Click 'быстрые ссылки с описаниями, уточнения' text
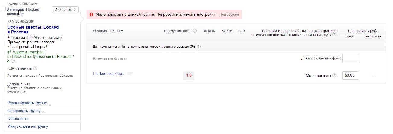Image resolution: width=393 pixels, height=134 pixels. point(35,90)
